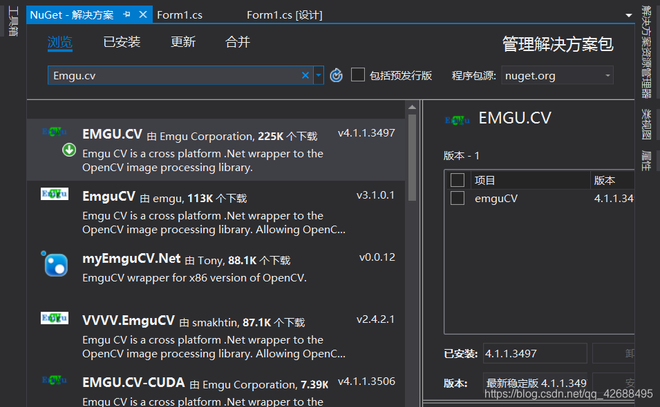This screenshot has height=407, width=660.
Task: Click the EmguCV package logo by emgu
Action: tap(55, 194)
